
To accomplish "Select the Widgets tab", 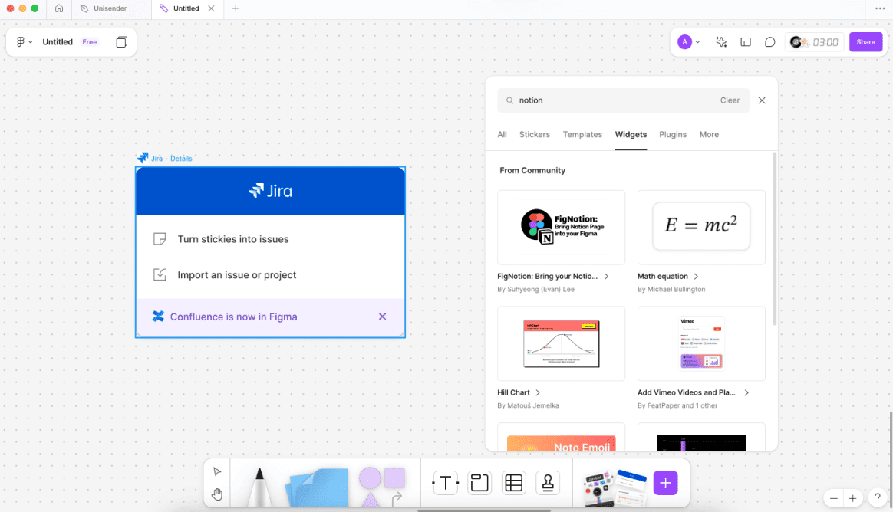I will (x=631, y=135).
